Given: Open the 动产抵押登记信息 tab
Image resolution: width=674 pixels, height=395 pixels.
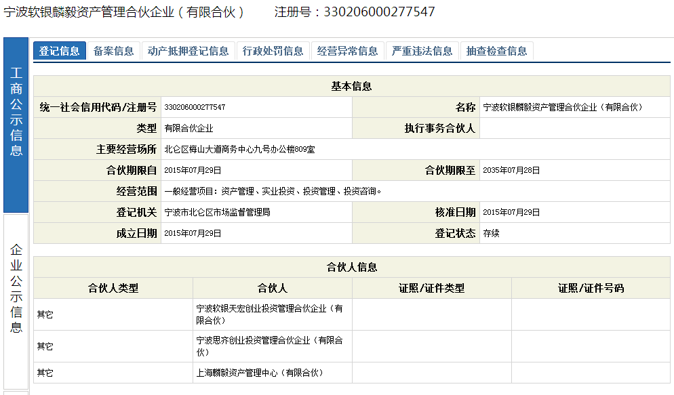Looking at the screenshot, I should click(189, 51).
